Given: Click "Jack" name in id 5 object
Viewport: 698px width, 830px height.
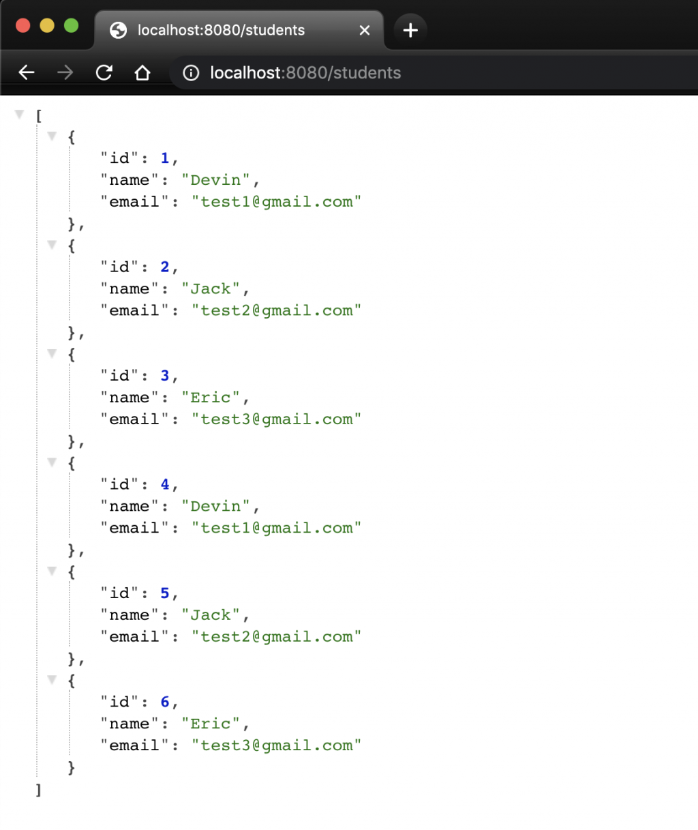Looking at the screenshot, I should [x=211, y=615].
